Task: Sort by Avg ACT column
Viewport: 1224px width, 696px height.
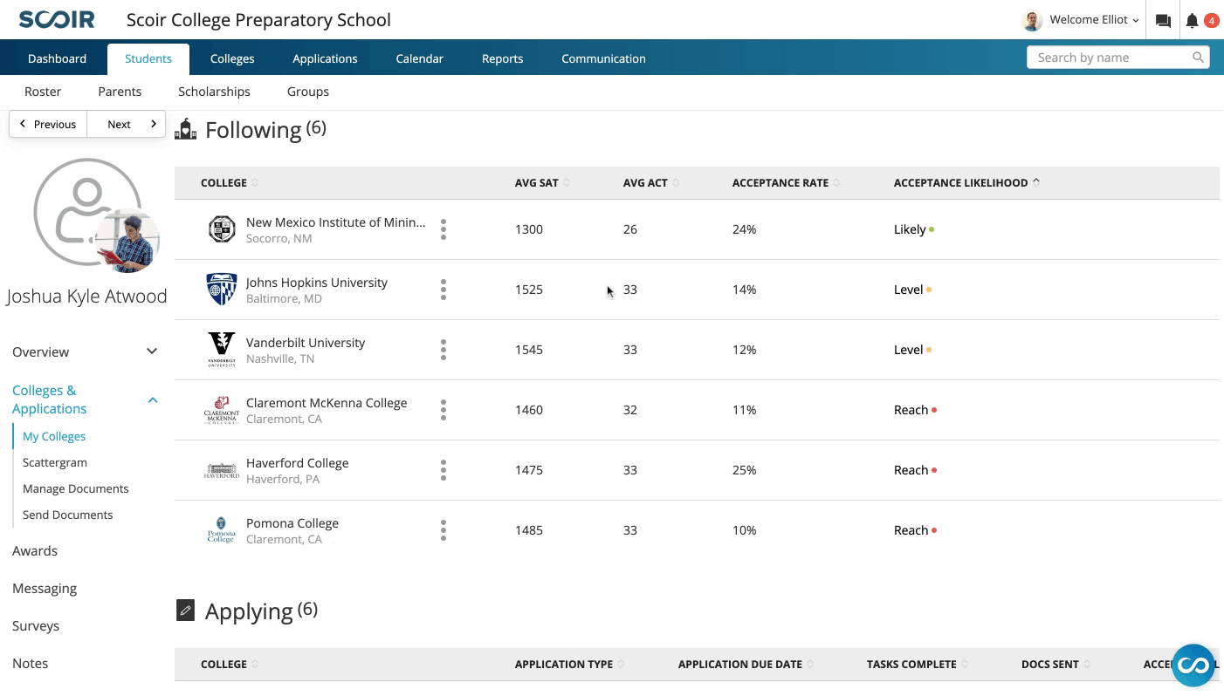Action: pos(651,182)
